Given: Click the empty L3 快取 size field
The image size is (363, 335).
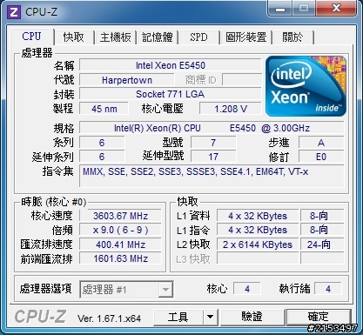Looking at the screenshot, I should coord(258,258).
